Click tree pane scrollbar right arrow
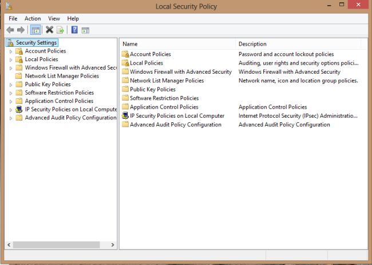Viewport: 372px width, 265px height. click(113, 245)
